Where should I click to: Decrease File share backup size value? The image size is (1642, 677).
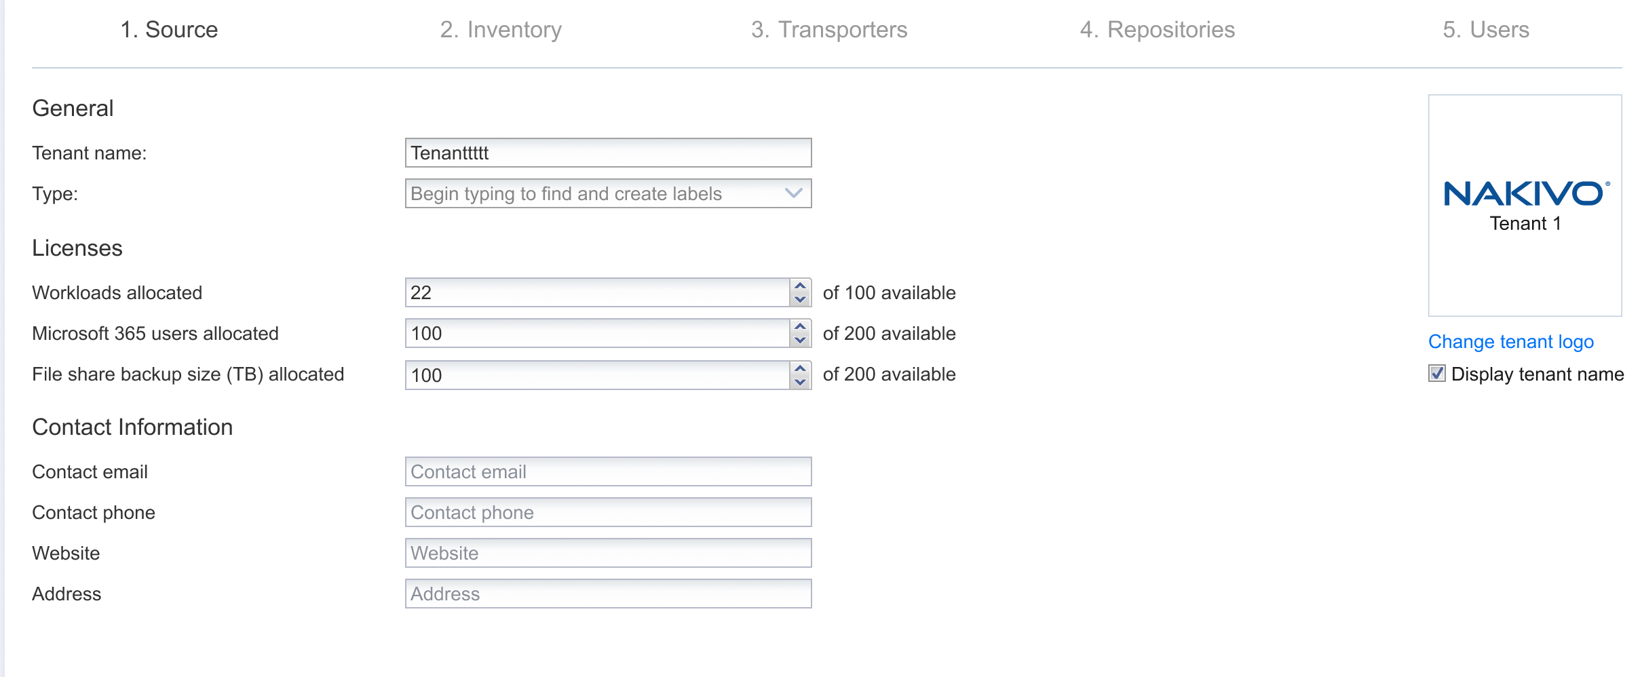(x=800, y=382)
